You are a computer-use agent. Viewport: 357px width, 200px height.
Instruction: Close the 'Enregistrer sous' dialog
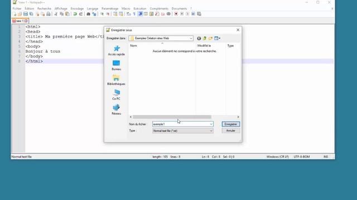tap(238, 30)
